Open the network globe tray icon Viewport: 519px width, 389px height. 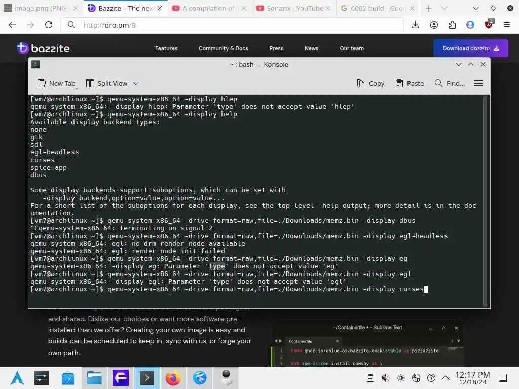click(416, 378)
